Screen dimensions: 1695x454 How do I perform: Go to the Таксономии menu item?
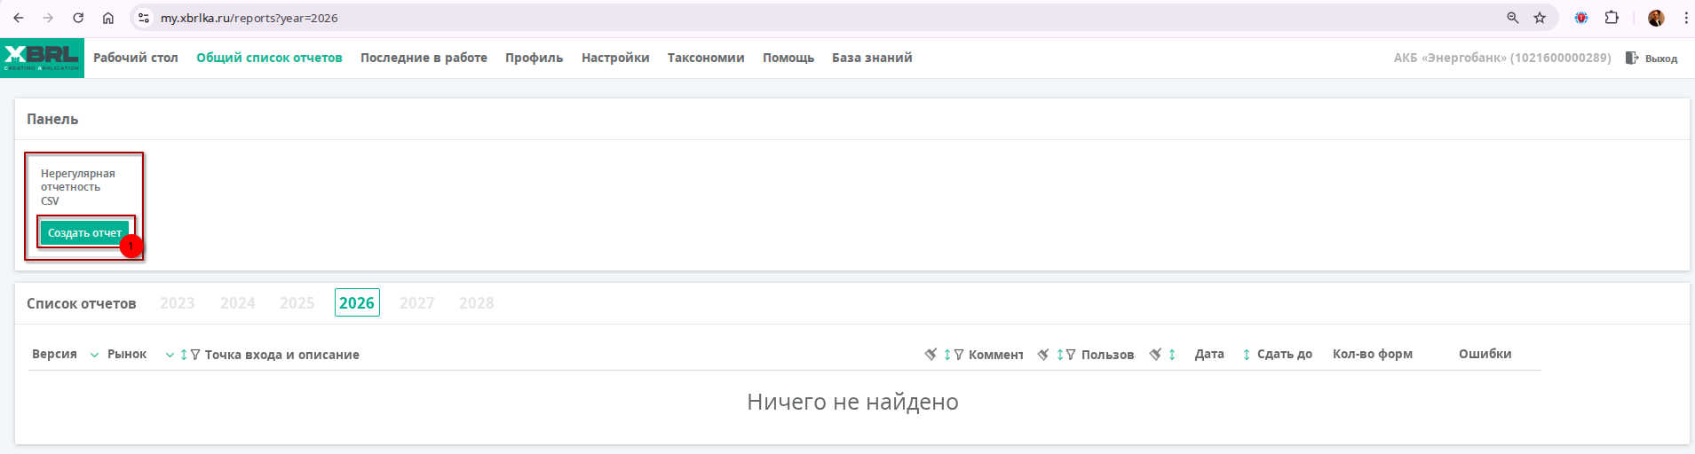click(706, 58)
